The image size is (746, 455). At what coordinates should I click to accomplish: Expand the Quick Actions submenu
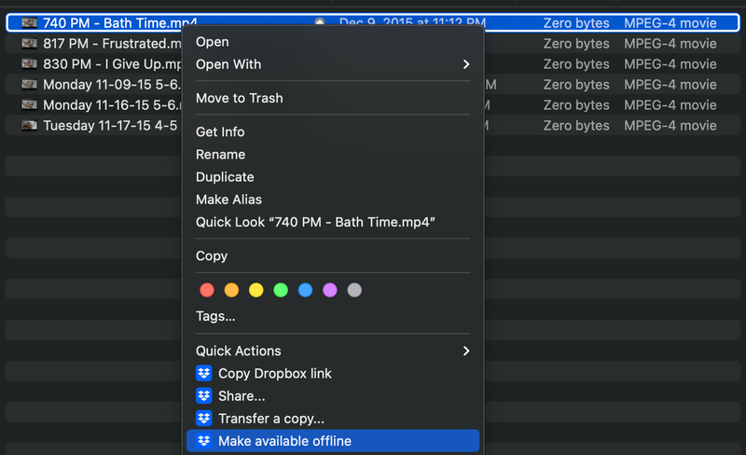pos(465,351)
